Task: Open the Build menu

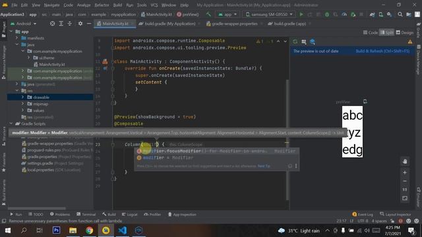Action: click(117, 5)
